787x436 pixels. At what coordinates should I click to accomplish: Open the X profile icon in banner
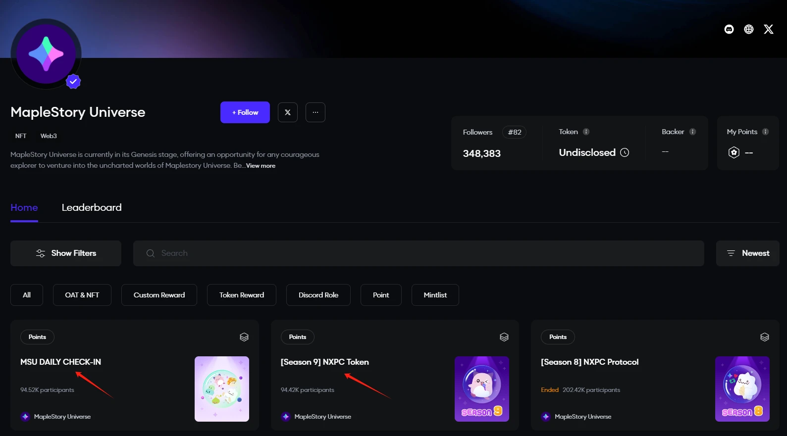click(769, 29)
